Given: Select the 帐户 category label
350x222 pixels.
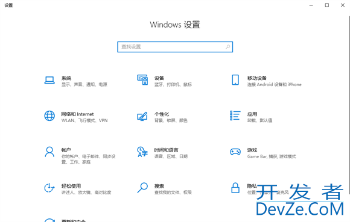Looking at the screenshot, I should [x=66, y=150].
